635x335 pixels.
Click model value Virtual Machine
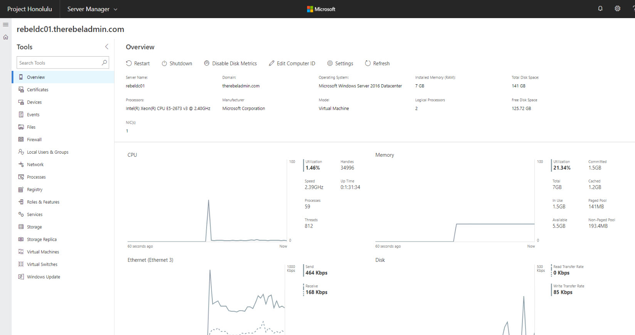tap(334, 109)
